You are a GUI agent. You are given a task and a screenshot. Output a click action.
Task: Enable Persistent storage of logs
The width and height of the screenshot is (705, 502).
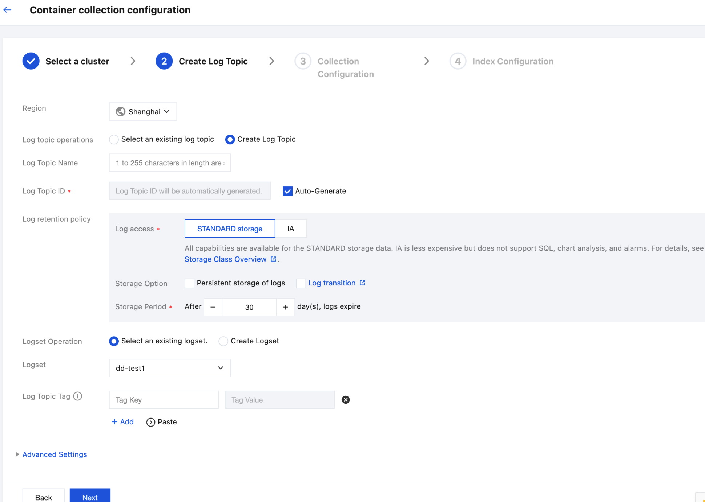point(189,283)
